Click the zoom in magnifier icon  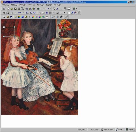(58, 17)
